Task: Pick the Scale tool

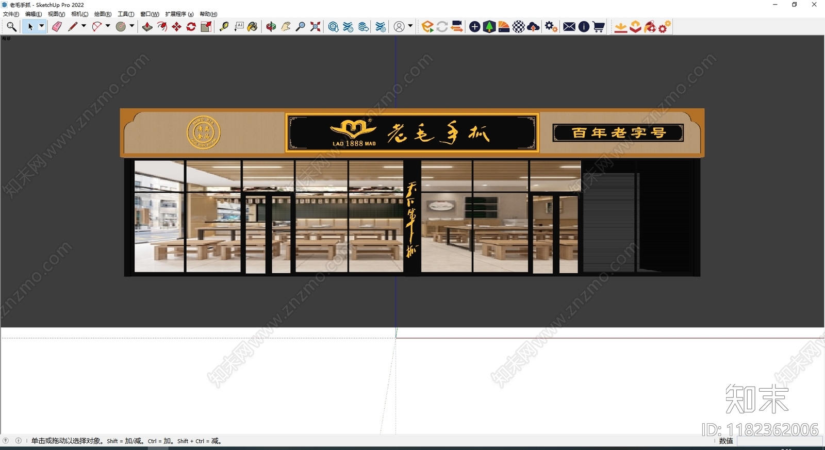Action: pyautogui.click(x=206, y=27)
